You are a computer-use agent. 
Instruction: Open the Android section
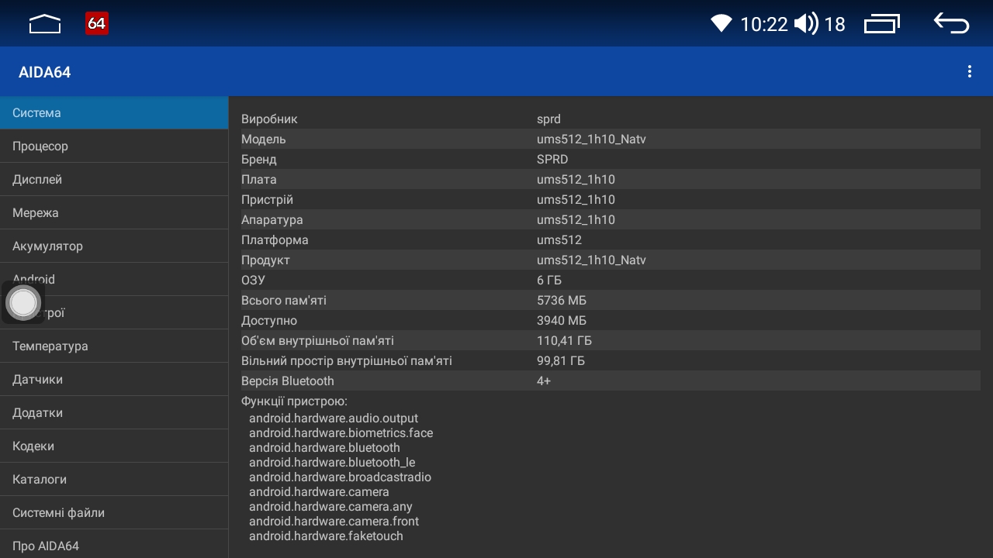[x=114, y=279]
